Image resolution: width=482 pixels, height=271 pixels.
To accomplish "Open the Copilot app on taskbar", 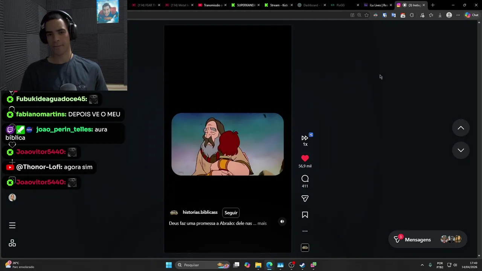I will click(x=247, y=265).
